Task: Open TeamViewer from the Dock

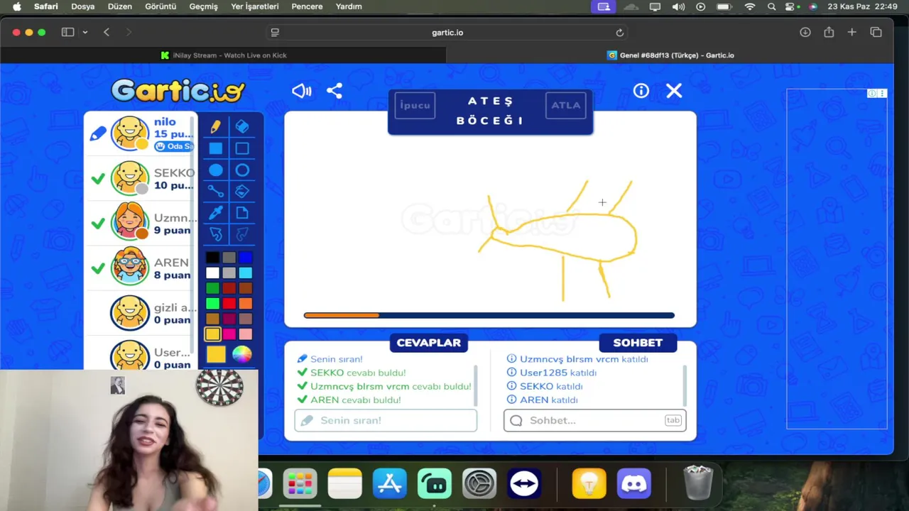Action: click(524, 484)
